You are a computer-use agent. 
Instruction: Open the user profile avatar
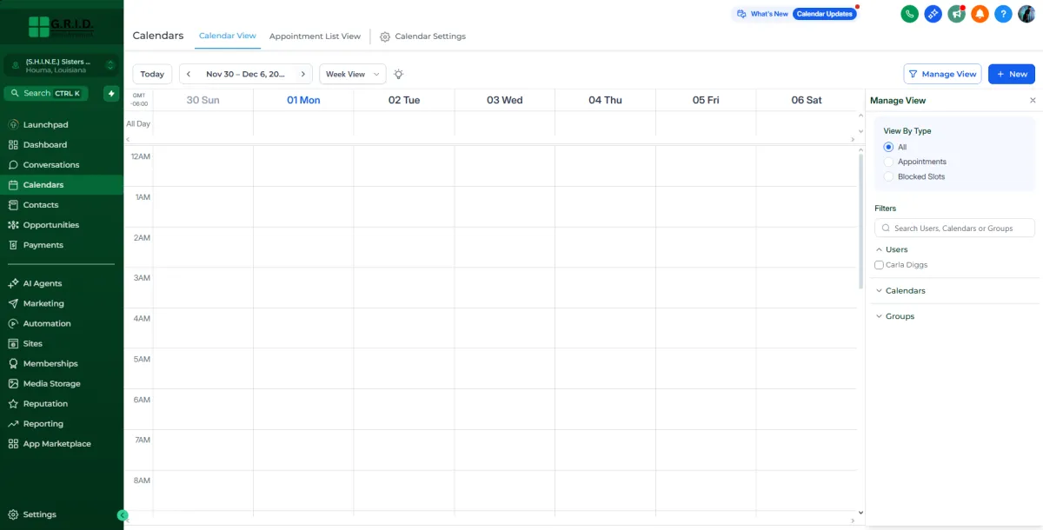(1026, 14)
